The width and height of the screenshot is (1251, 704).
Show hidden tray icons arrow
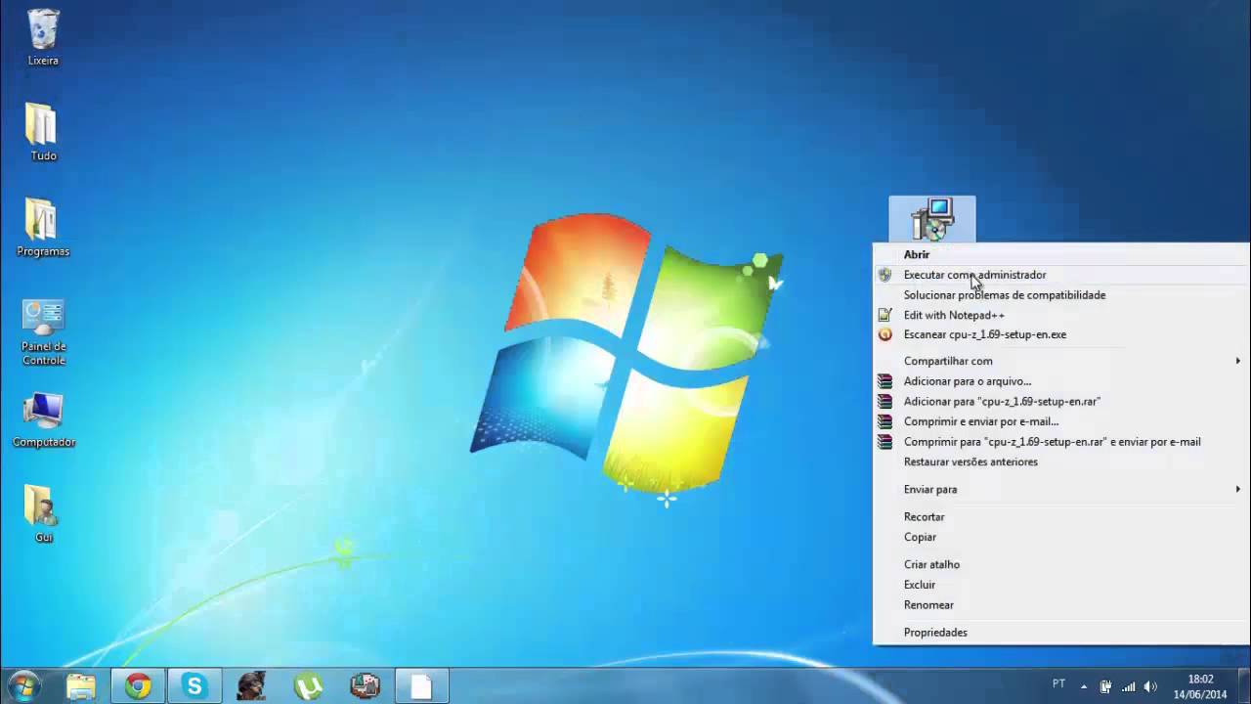pos(1083,686)
